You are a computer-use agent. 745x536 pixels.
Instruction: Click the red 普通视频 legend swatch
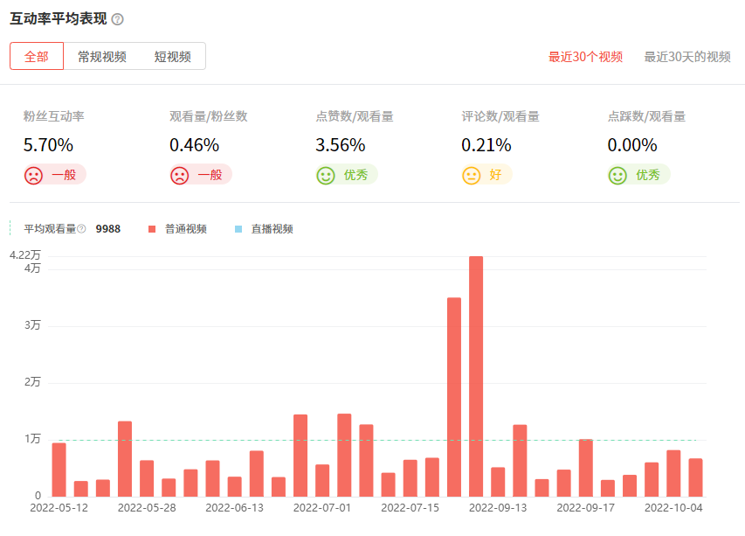[152, 229]
